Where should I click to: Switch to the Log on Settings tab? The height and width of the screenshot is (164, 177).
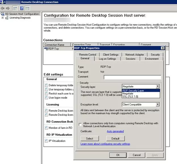(107, 59)
